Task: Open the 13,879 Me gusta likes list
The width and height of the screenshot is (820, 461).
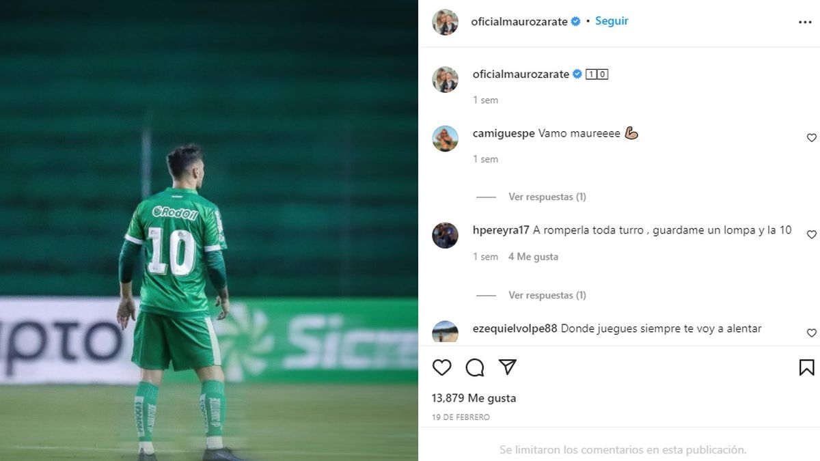Action: click(474, 398)
